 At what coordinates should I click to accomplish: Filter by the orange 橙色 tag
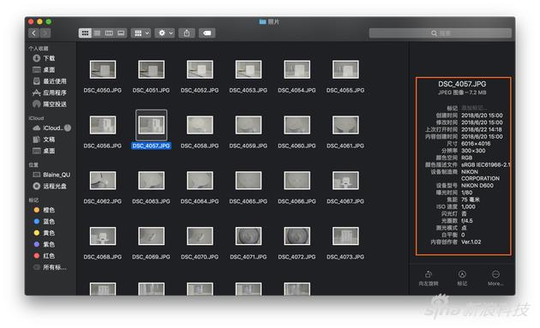[44, 210]
